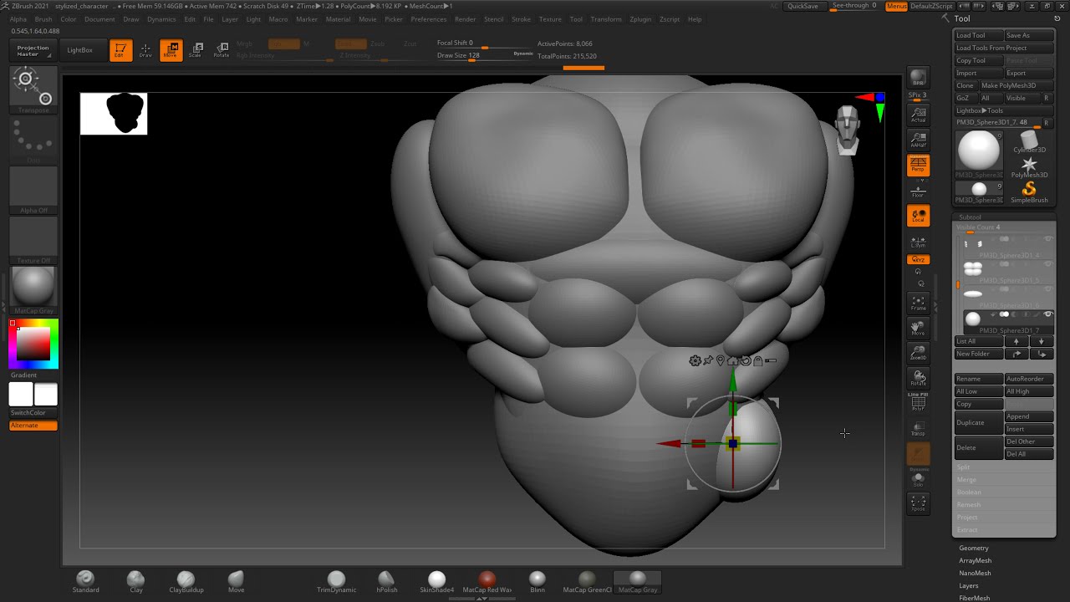
Task: Select the Cylinder3D tool
Action: (1029, 142)
